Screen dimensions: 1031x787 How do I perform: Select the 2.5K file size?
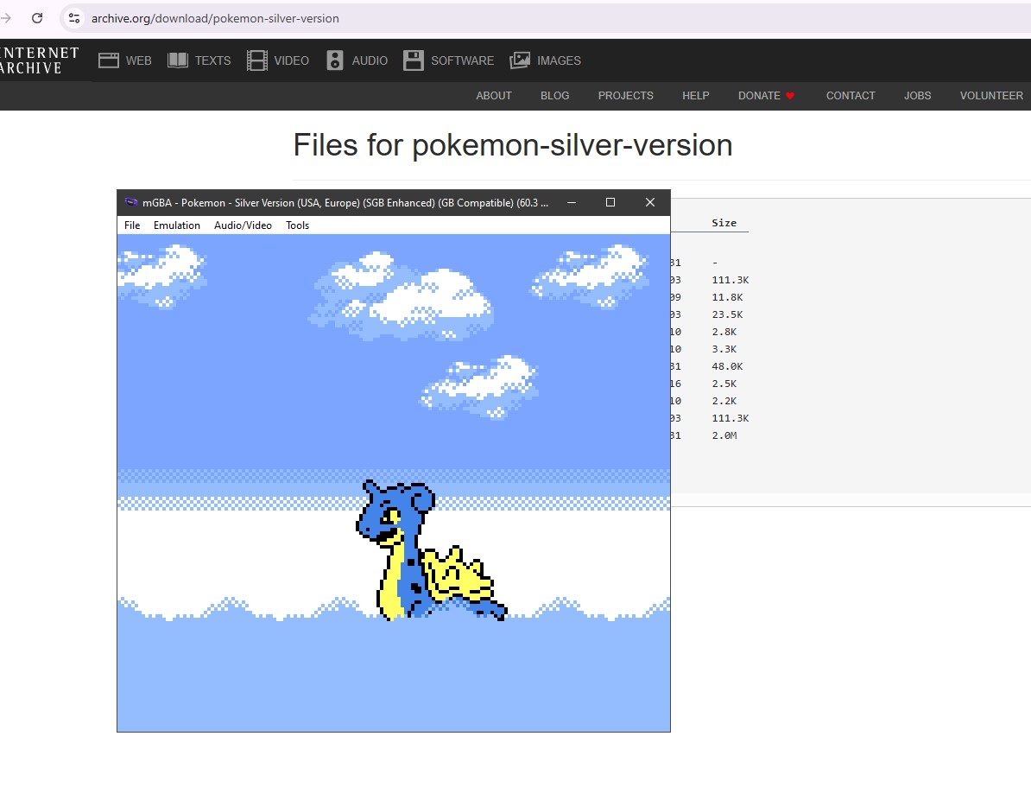point(724,384)
